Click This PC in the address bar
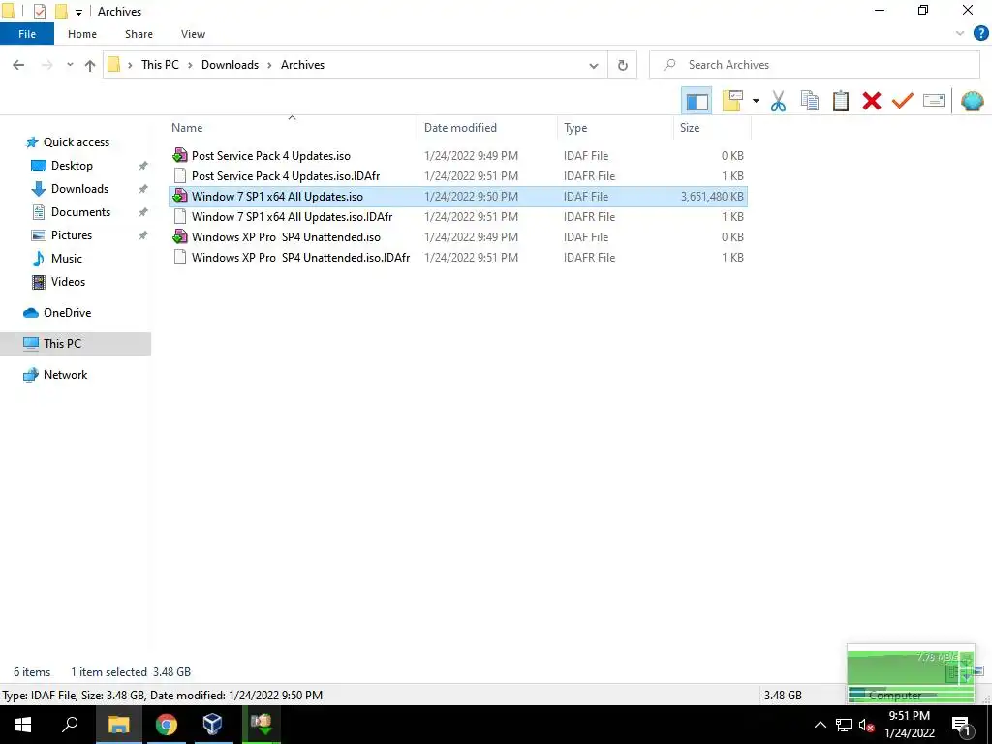The height and width of the screenshot is (744, 992). (x=160, y=65)
